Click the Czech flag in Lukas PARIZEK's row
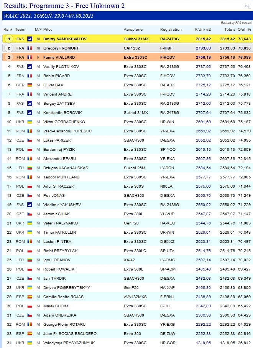Screen dimensions: 253x348 pyautogui.click(x=30, y=140)
